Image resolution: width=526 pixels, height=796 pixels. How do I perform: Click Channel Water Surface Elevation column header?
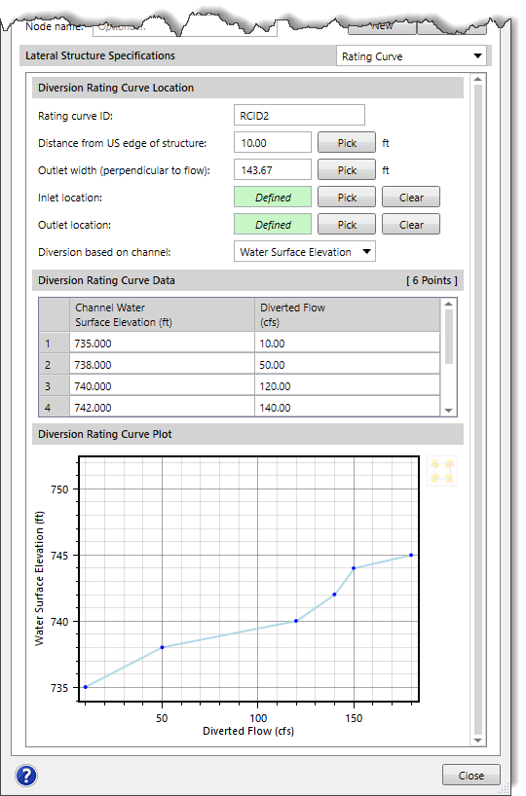tap(162, 314)
